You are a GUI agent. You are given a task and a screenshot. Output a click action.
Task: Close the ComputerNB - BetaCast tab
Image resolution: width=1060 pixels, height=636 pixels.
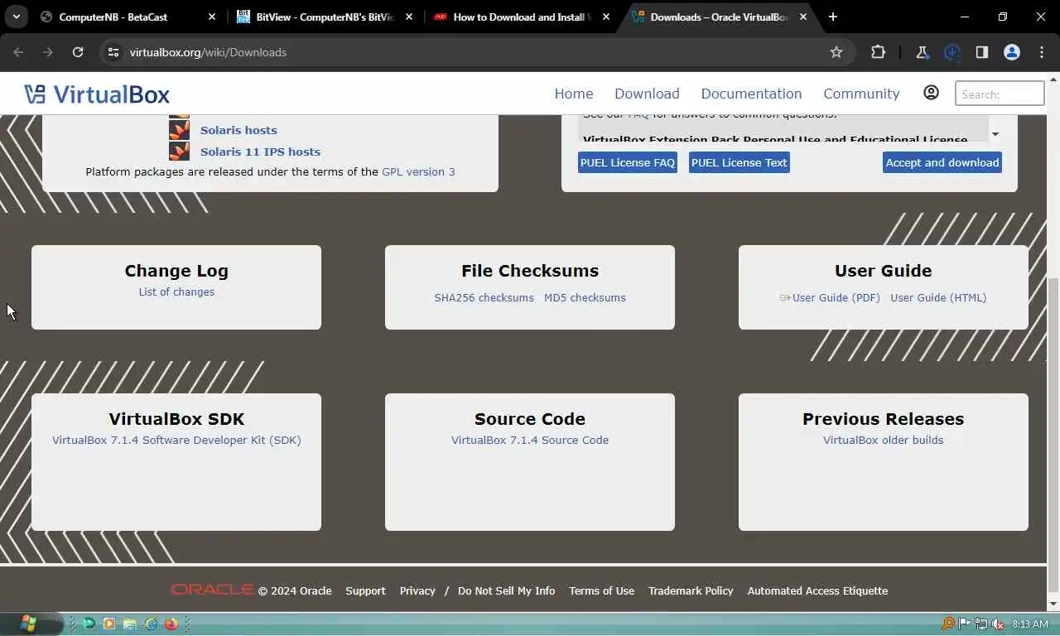pos(212,17)
